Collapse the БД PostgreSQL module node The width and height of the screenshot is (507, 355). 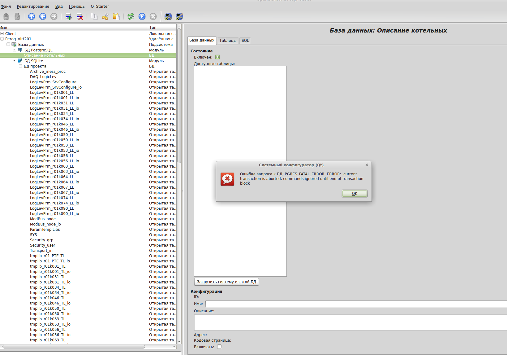(x=14, y=50)
